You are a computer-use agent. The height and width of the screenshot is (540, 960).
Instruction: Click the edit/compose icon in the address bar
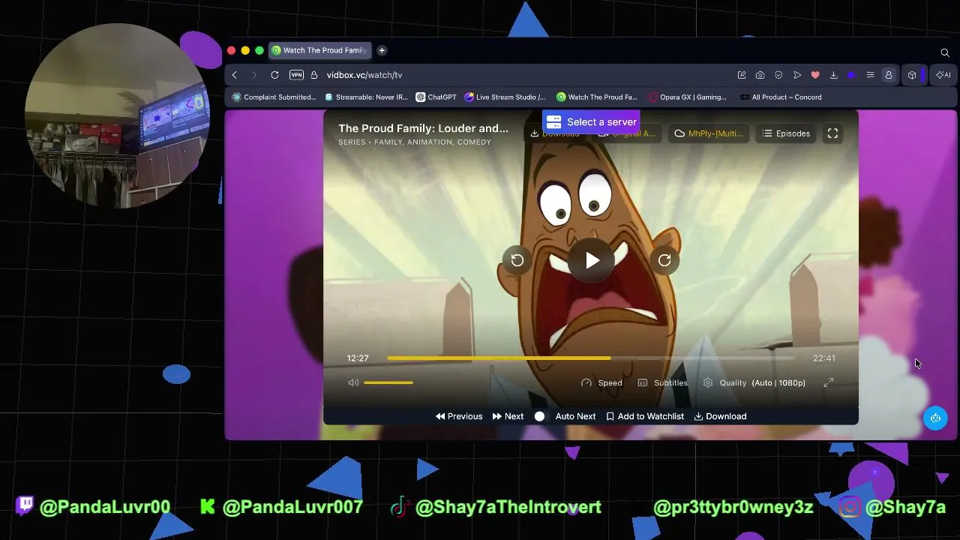coord(742,75)
